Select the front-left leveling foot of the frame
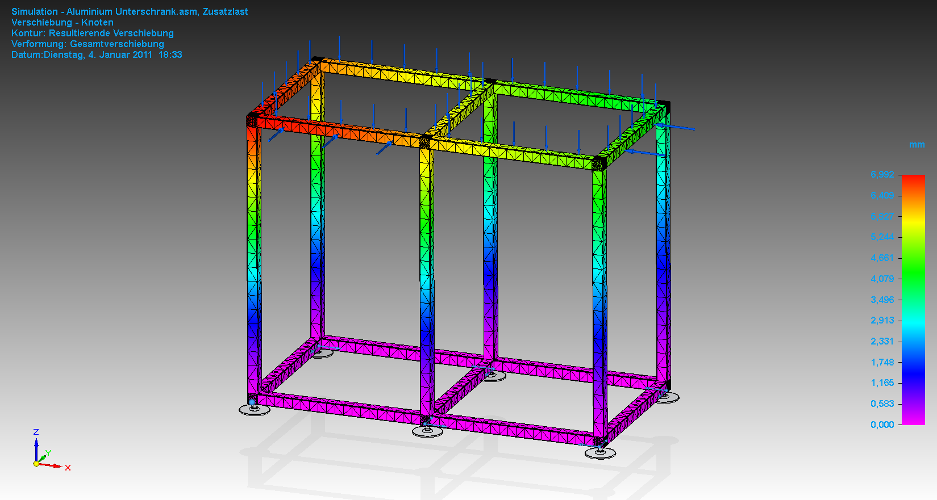 tap(254, 409)
